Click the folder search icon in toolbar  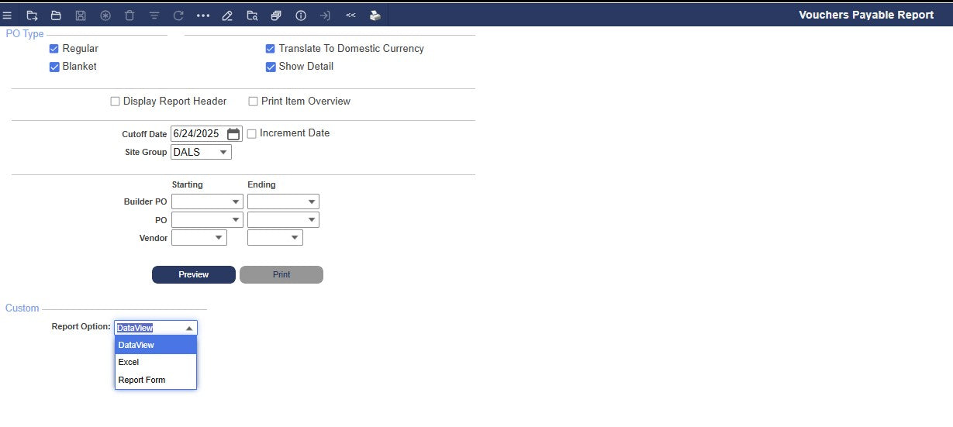pos(252,15)
